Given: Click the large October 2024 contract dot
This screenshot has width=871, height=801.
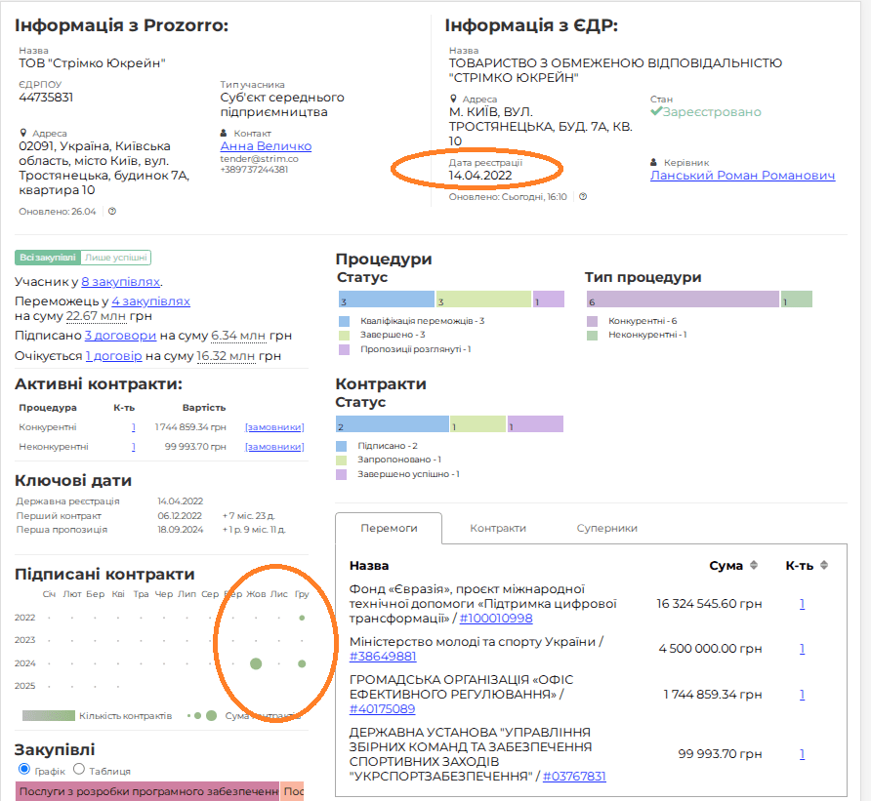Looking at the screenshot, I should point(256,663).
